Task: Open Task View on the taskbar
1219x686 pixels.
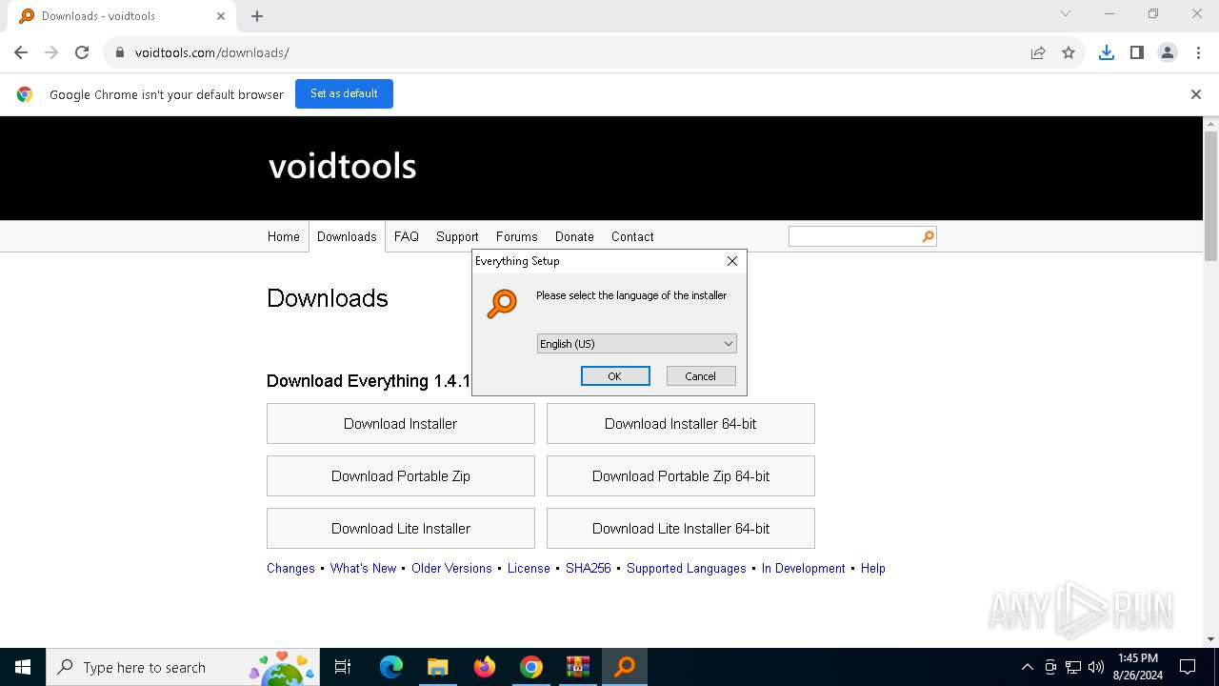Action: point(343,667)
